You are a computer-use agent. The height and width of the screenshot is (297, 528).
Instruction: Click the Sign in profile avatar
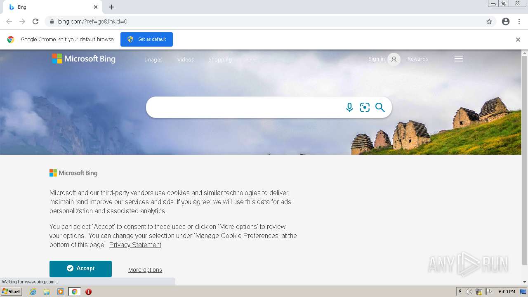(394, 59)
